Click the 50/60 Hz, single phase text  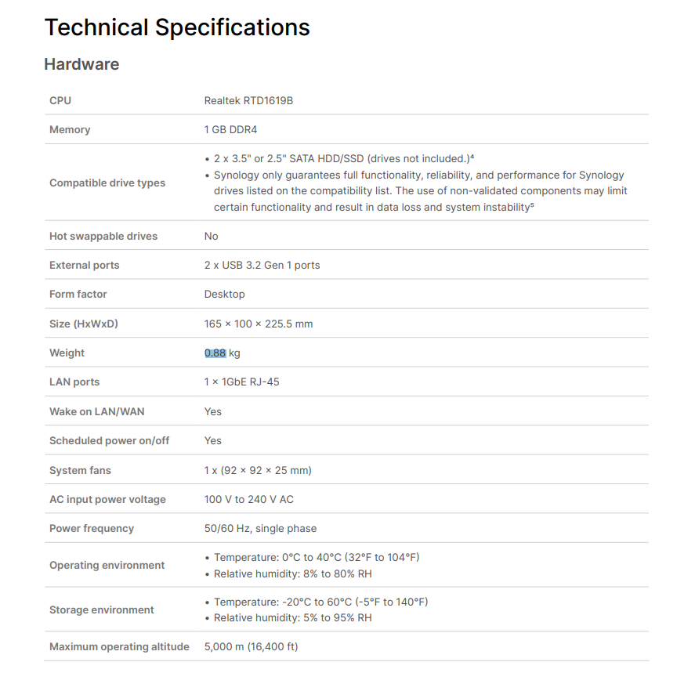(260, 529)
